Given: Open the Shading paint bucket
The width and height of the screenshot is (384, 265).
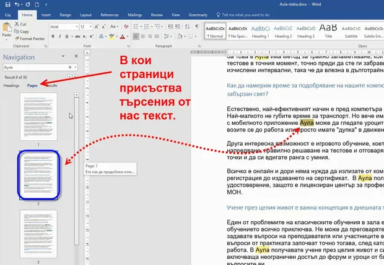Looking at the screenshot, I should 180,36.
